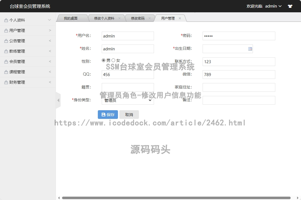Click the horizontal scrollbar right arrow
This screenshot has width=301, height=200.
coord(298,198)
